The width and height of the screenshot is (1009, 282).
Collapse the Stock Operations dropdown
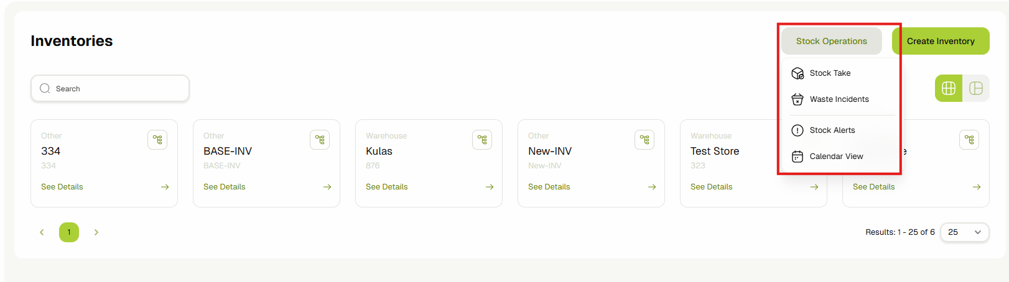(x=831, y=41)
